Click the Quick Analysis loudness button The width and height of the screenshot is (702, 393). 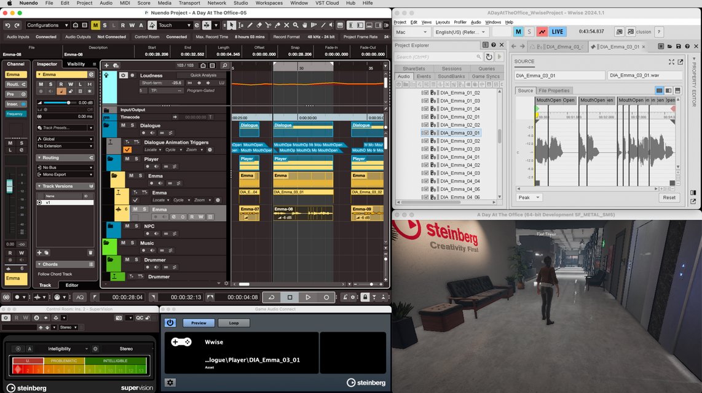pyautogui.click(x=203, y=76)
